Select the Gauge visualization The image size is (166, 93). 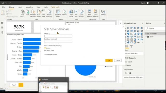click(x=135, y=37)
